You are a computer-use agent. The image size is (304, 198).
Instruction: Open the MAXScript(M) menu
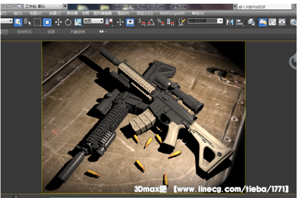coord(172,13)
